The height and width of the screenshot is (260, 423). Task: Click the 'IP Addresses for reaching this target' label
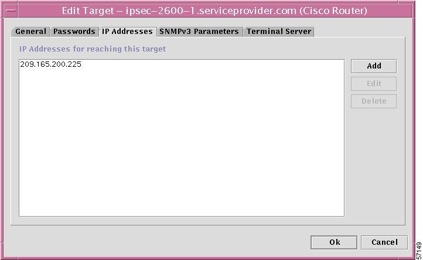(x=93, y=49)
